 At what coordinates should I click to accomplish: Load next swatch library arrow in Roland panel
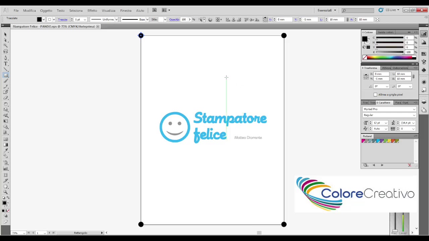pyautogui.click(x=382, y=165)
